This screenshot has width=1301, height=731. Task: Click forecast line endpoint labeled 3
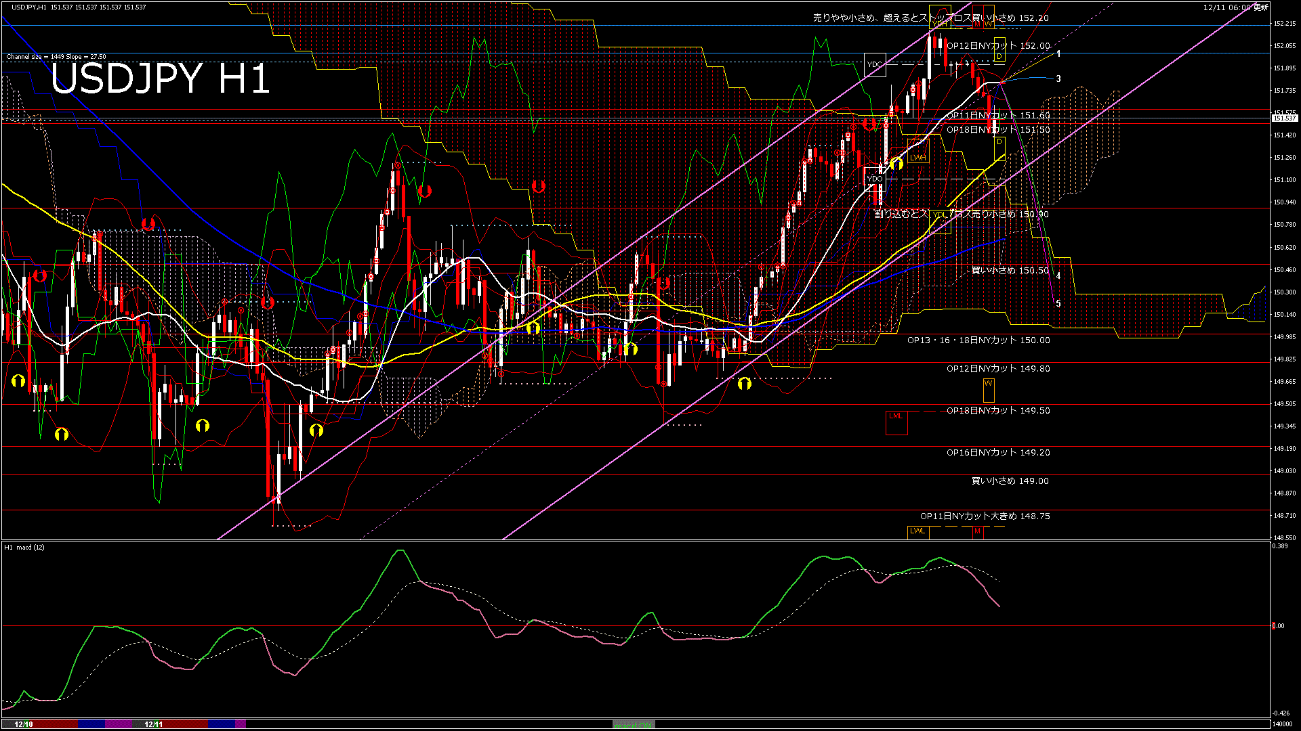[x=1058, y=79]
